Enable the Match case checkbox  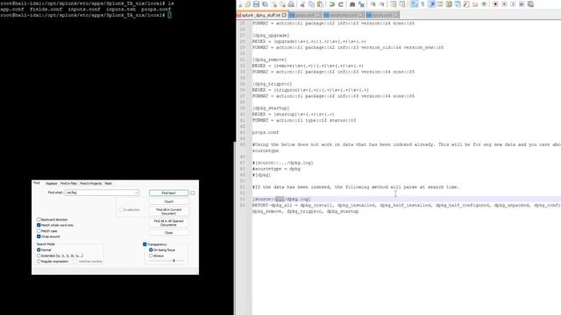pos(39,231)
